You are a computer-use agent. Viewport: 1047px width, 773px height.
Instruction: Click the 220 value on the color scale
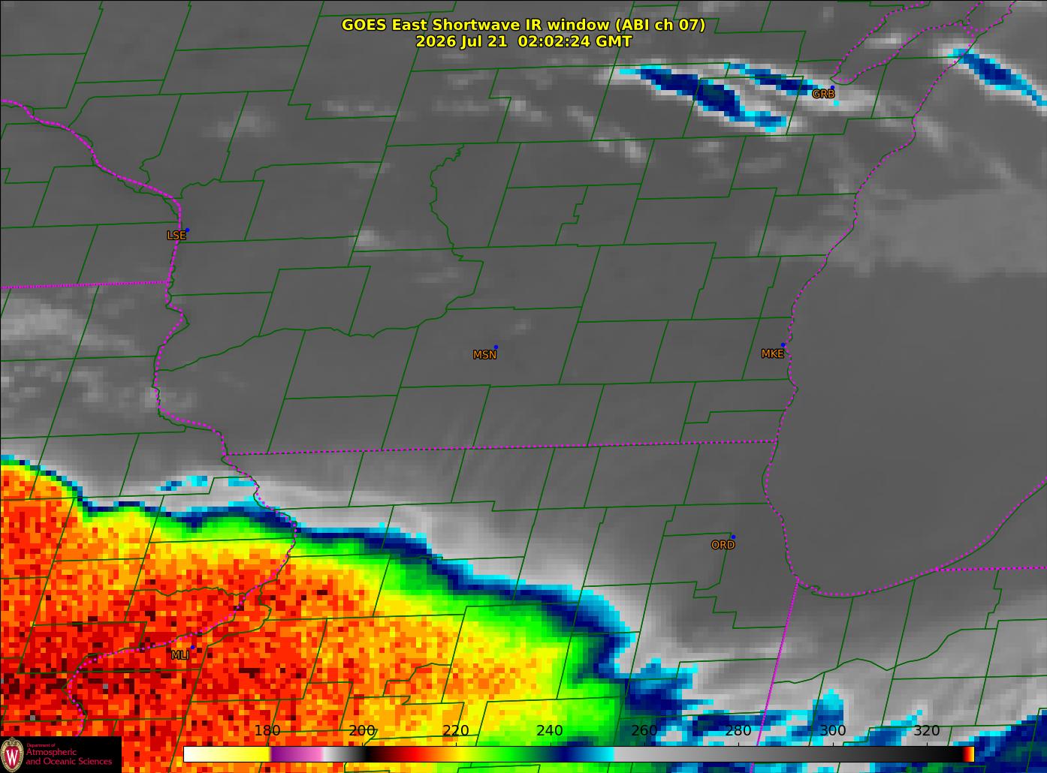[x=456, y=731]
